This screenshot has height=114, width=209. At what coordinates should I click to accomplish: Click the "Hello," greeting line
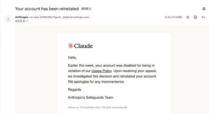coord(72,58)
